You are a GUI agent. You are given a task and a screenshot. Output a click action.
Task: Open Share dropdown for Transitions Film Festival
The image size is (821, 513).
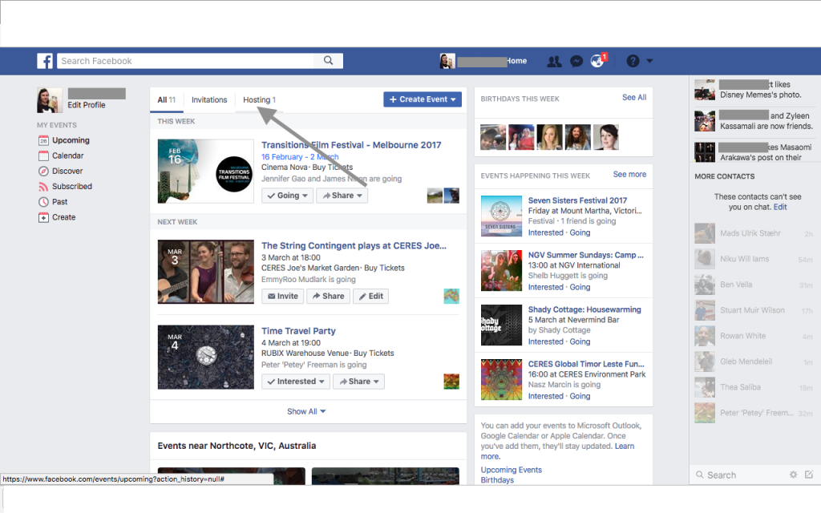coord(342,196)
